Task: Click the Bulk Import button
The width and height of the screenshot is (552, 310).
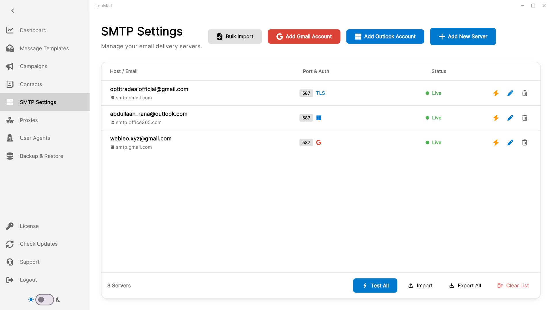Action: pyautogui.click(x=235, y=36)
